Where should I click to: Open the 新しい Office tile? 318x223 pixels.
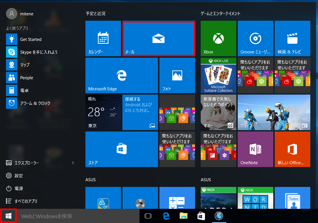[x=292, y=149]
